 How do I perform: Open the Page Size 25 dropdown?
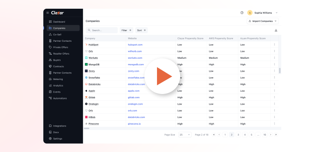coord(185,135)
